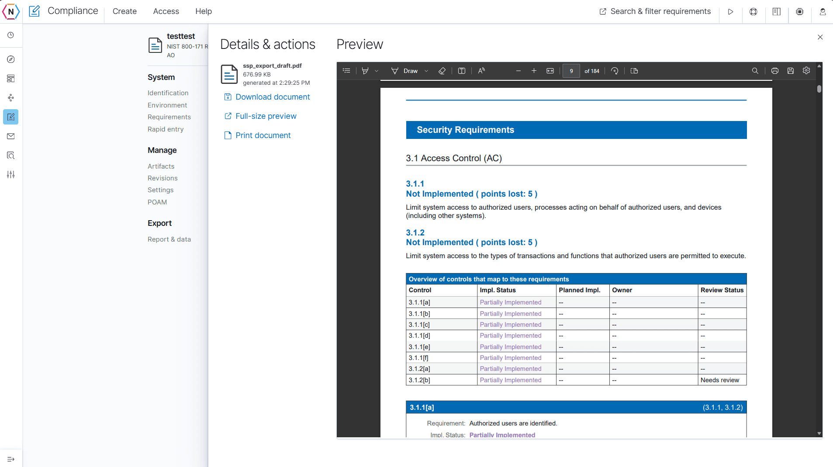This screenshot has height=467, width=833.
Task: Print the PDF from viewer toolbar
Action: pyautogui.click(x=775, y=71)
